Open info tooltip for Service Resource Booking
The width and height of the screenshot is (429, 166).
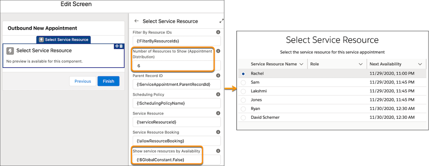pyautogui.click(x=218, y=132)
